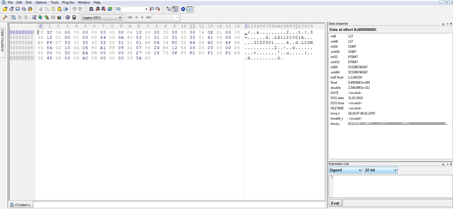
Task: Open the Help menu
Action: 97,2
